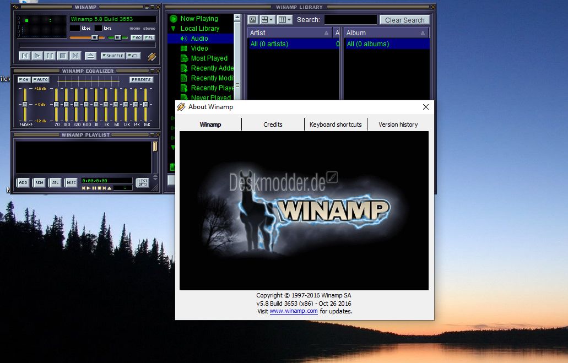568x363 pixels.
Task: Open the equalizer PRESETS menu
Action: click(141, 80)
